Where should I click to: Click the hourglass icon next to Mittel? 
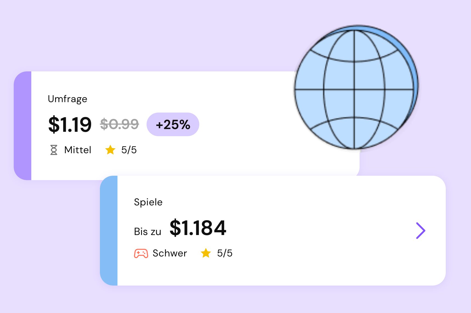(54, 150)
